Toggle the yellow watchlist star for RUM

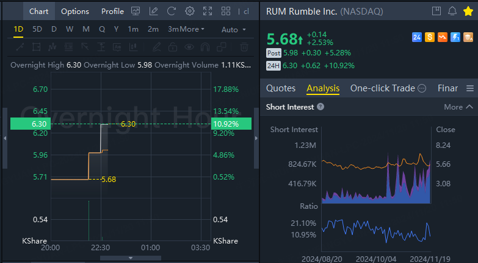click(468, 11)
